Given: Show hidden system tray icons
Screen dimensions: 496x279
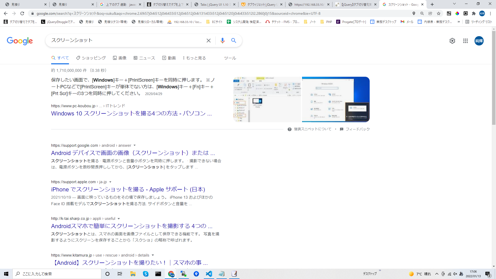Looking at the screenshot, I should 437,274.
